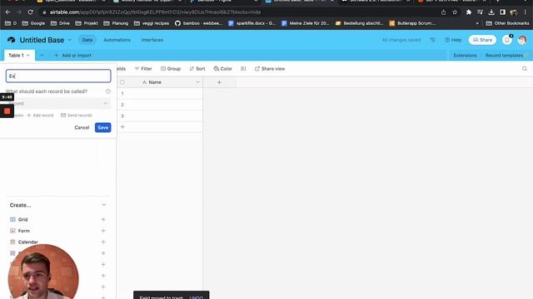The image size is (533, 299).
Task: Open the Filter menu
Action: [143, 68]
